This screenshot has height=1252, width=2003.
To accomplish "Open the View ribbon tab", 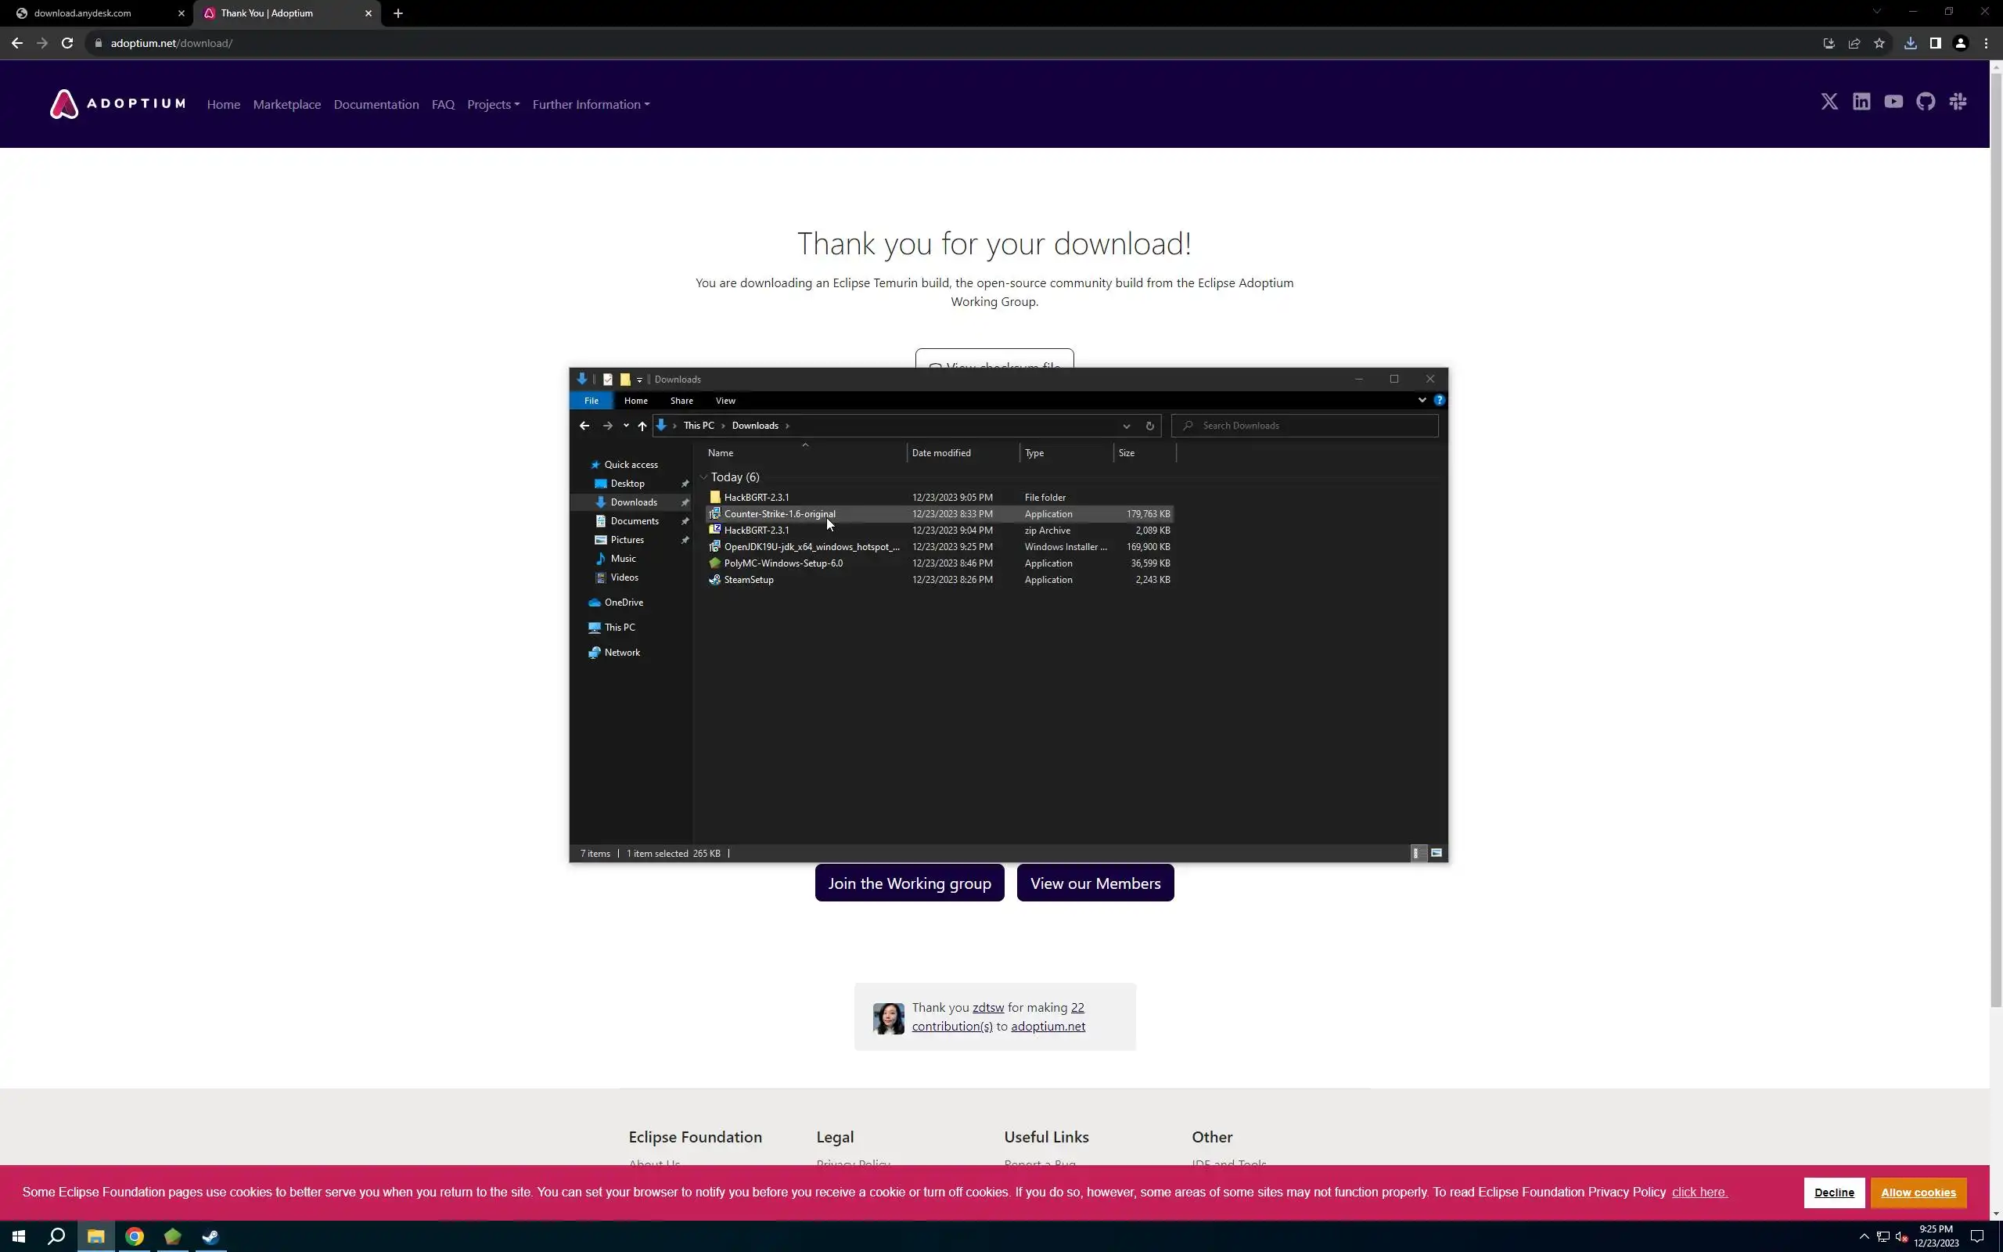I will (725, 401).
